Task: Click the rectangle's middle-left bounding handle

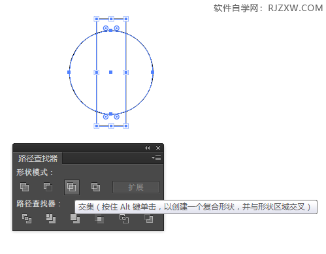Action: tap(97, 72)
